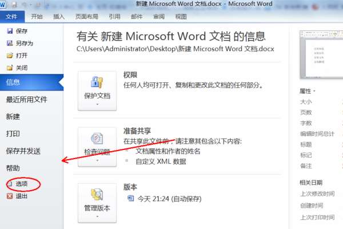Click the Open folder icon
This screenshot has height=229, width=343.
point(10,56)
